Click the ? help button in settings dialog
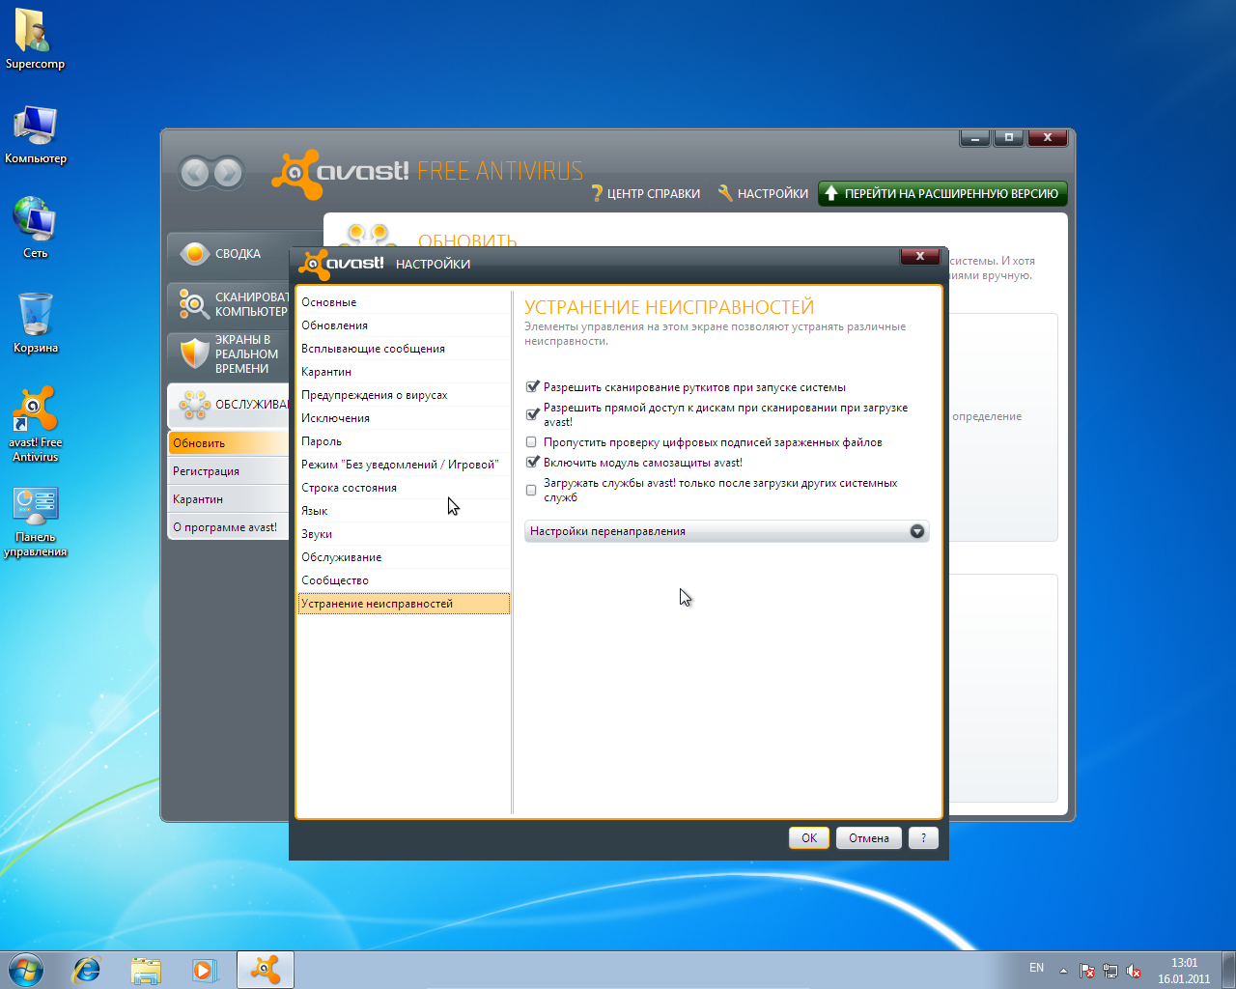 click(x=923, y=838)
